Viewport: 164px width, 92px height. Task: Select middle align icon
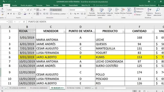click(38, 10)
